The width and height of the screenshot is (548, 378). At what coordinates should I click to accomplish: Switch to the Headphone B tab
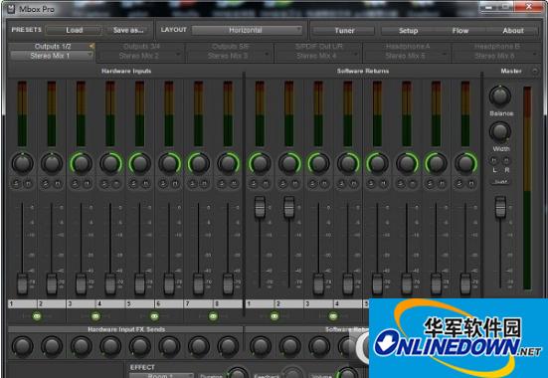point(496,46)
